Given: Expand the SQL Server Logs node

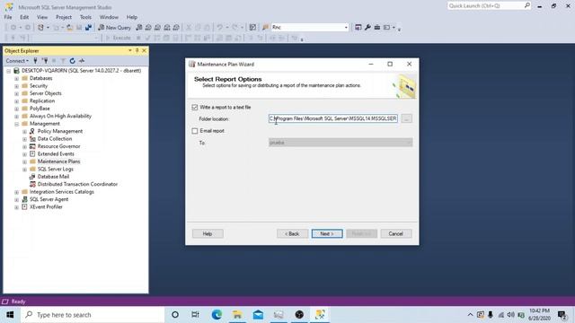Looking at the screenshot, I should 24,170.
